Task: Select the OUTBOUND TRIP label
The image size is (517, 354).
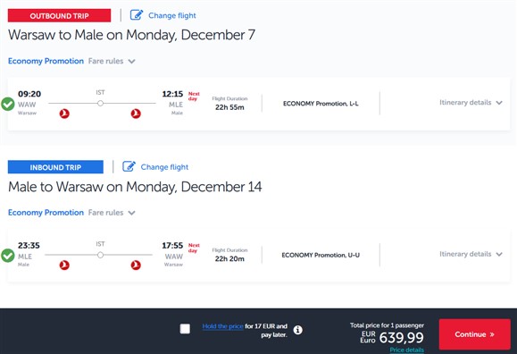Action: [59, 15]
